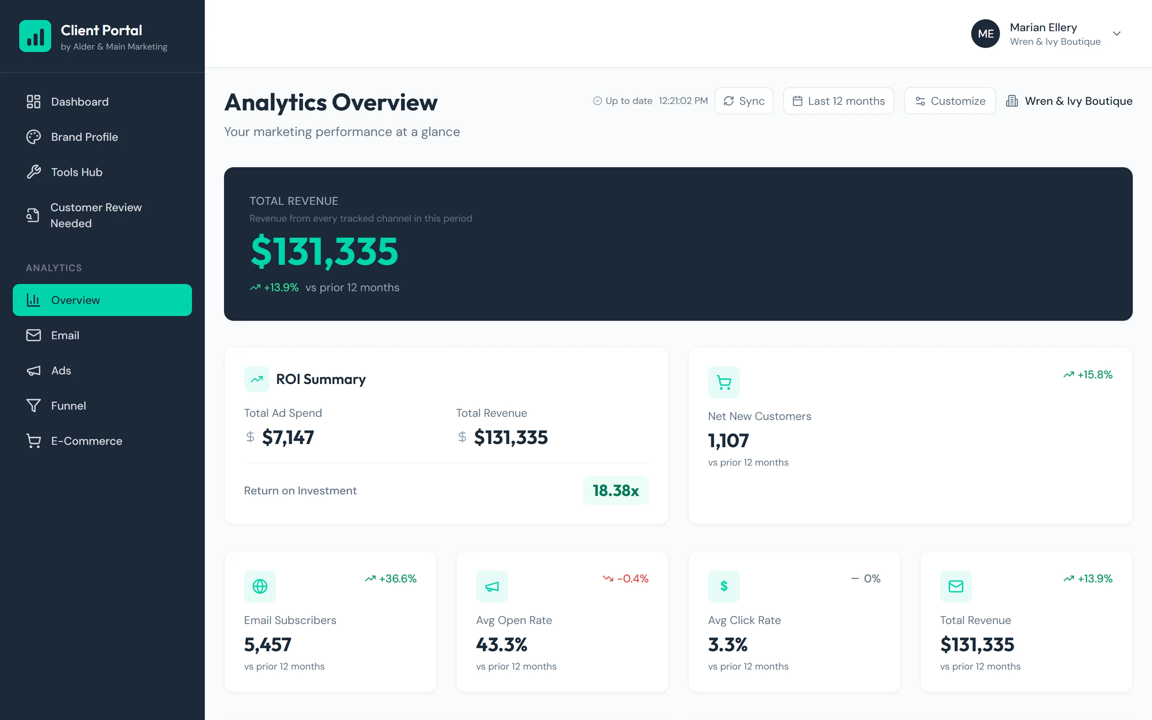
Task: Click the Email Subscribers globe icon
Action: 260,586
